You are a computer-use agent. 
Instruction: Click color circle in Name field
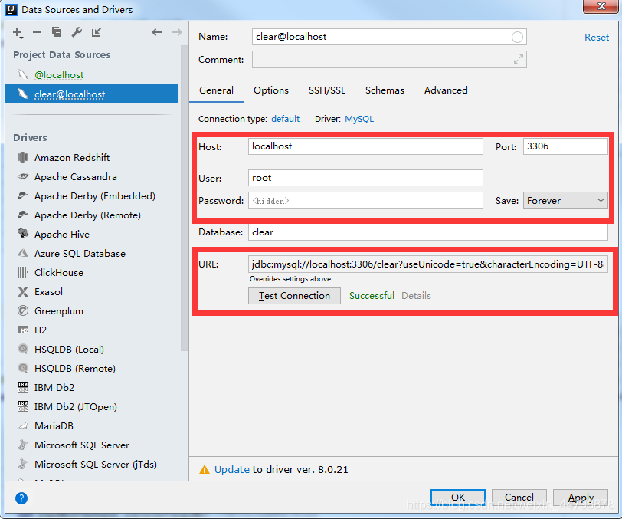[x=517, y=37]
